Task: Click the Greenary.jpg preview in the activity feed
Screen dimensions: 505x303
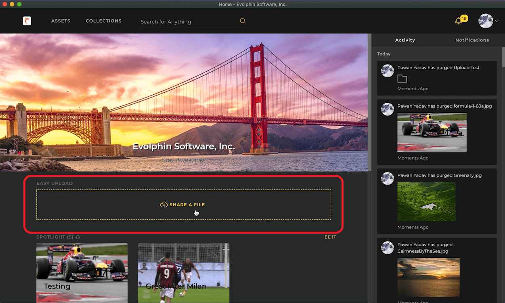Action: pos(426,201)
